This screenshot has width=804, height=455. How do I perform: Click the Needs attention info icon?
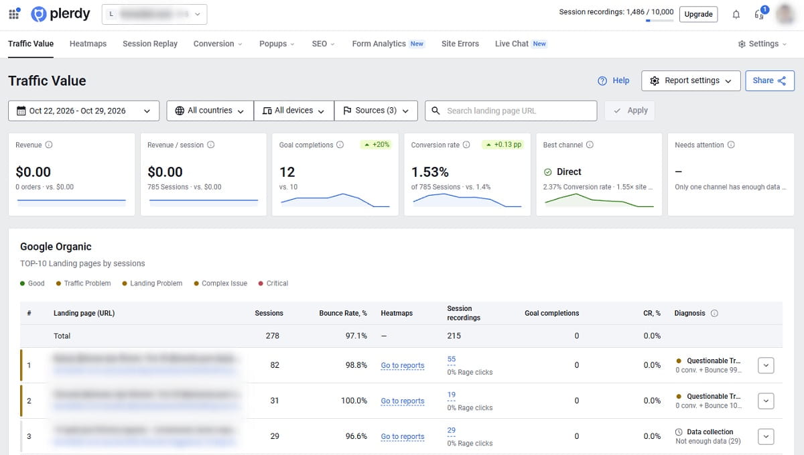731,145
